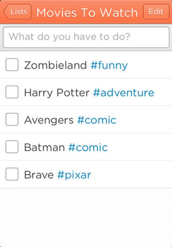The width and height of the screenshot is (172, 247).
Task: Tap the Movies To Watch header title
Action: tap(87, 12)
